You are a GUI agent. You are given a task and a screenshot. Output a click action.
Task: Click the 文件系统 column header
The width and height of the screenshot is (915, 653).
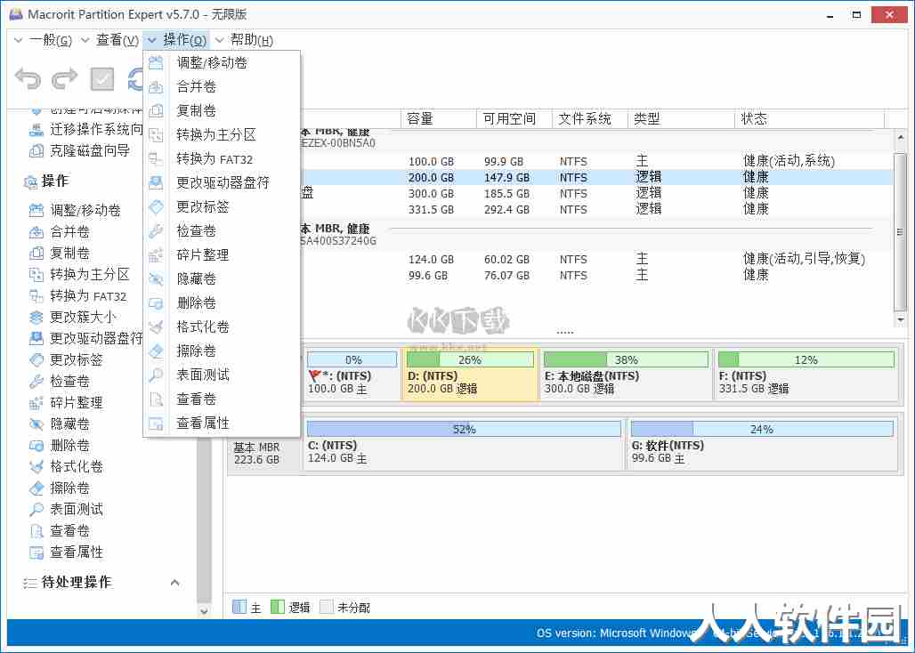click(x=590, y=119)
